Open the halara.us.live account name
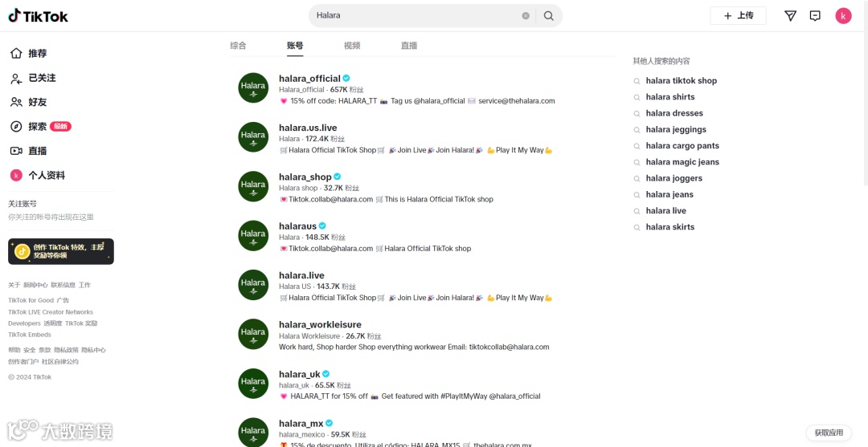The width and height of the screenshot is (868, 447). 308,128
